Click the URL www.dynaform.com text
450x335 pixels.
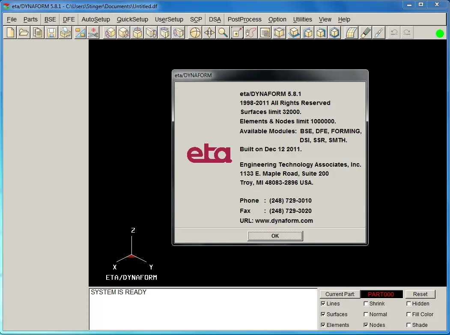pos(276,221)
